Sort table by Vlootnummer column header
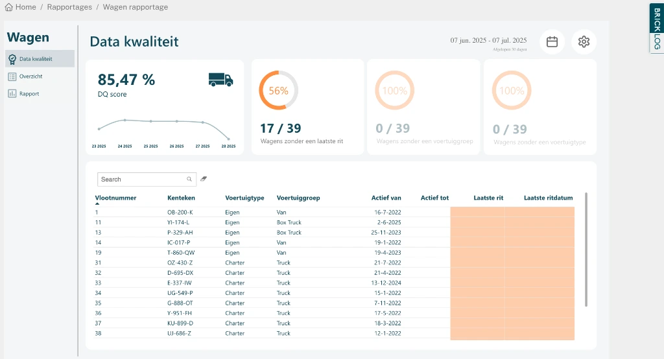 (x=115, y=198)
